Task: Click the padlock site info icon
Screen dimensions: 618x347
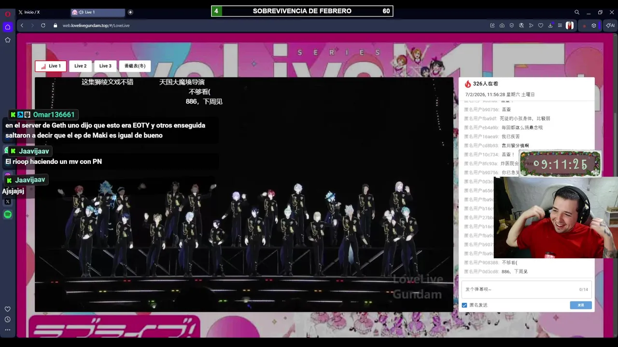Action: click(56, 26)
